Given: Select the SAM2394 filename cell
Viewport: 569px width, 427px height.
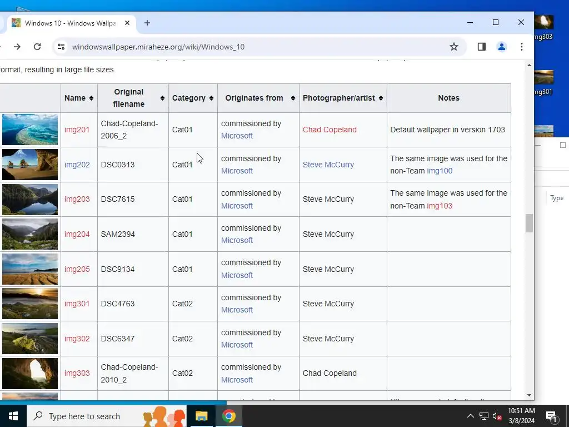Looking at the screenshot, I should pos(133,234).
